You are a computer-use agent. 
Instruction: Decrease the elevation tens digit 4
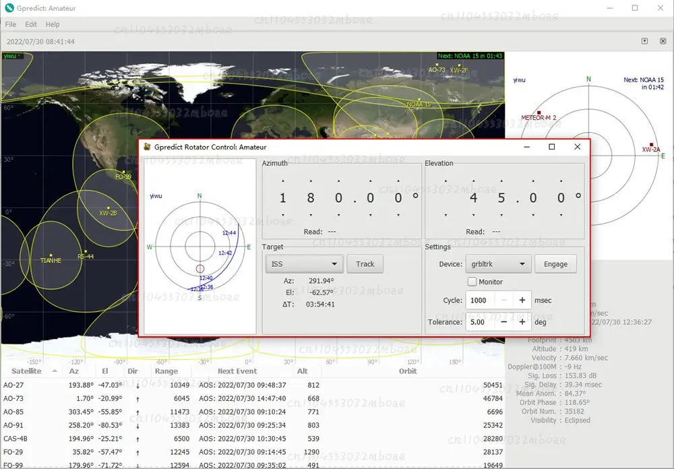474,215
